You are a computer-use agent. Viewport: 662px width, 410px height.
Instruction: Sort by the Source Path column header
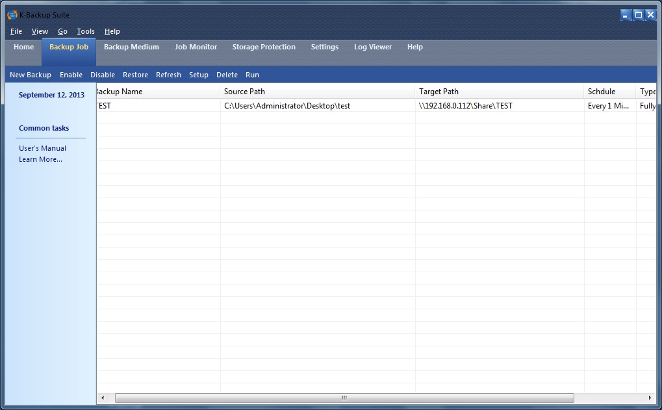coord(318,92)
